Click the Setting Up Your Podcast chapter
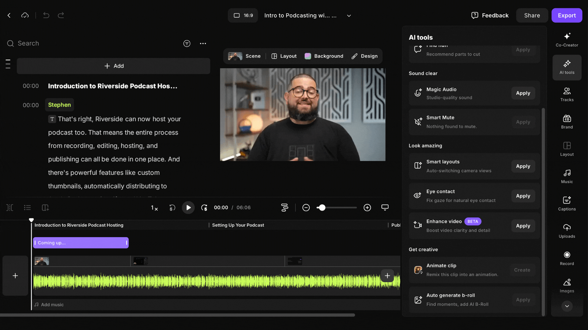The width and height of the screenshot is (588, 330). [238, 225]
